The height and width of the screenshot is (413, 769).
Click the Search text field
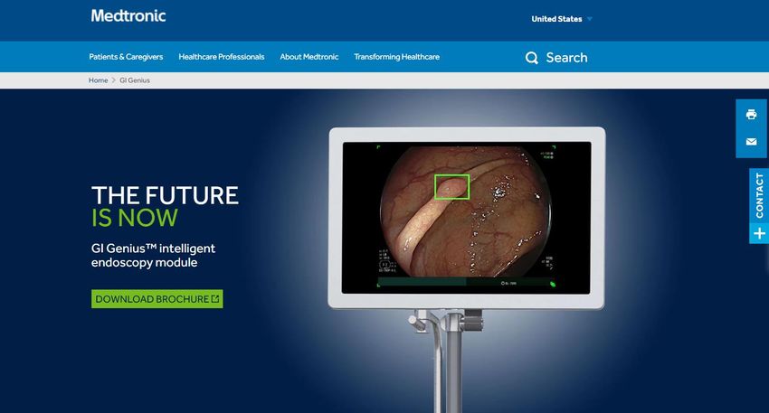click(566, 58)
